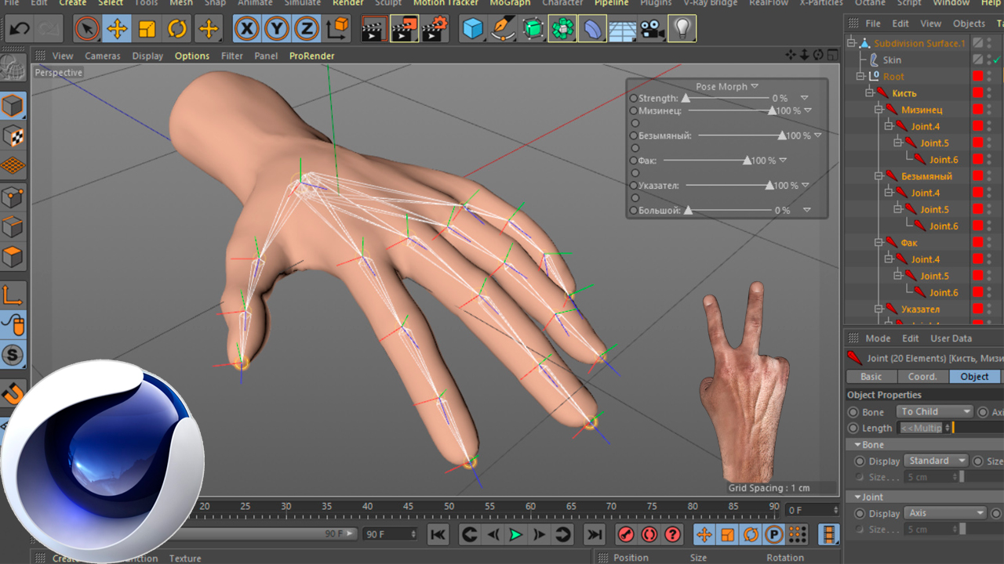Switch to the Coord. attributes tab
Image resolution: width=1004 pixels, height=564 pixels.
[x=922, y=377]
